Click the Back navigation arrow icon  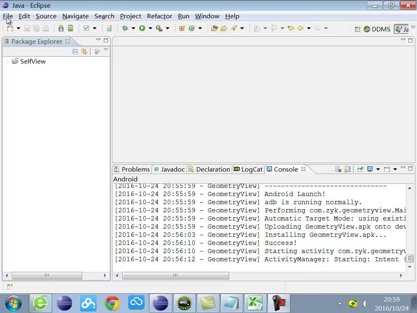[301, 28]
